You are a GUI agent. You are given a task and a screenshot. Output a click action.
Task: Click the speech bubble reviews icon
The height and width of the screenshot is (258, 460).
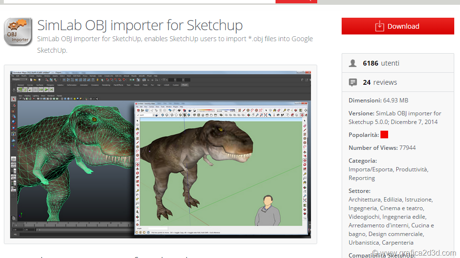coord(353,82)
